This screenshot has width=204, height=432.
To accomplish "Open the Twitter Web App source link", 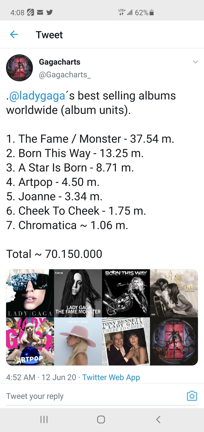I will (111, 377).
